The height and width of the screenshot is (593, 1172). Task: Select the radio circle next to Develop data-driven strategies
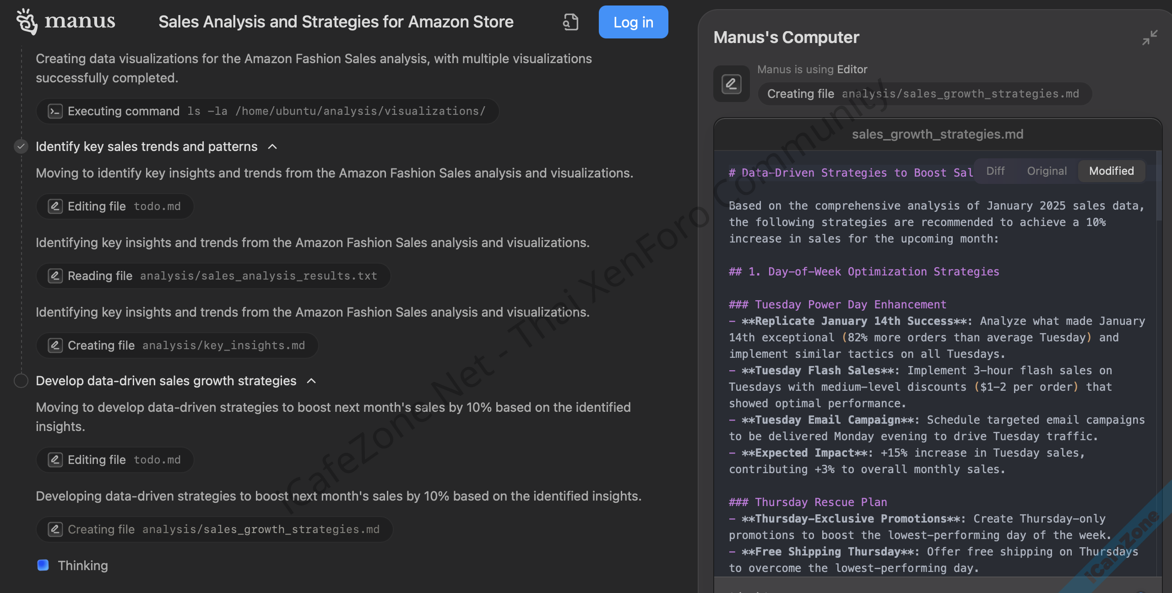tap(20, 380)
